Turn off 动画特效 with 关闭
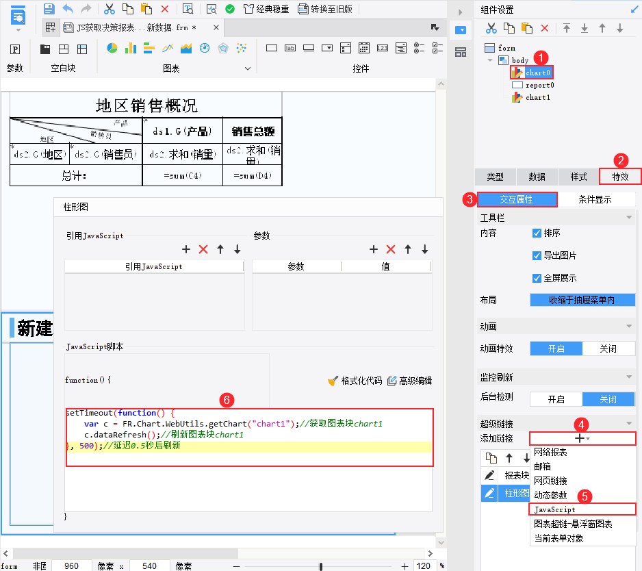642x571 pixels. click(608, 348)
